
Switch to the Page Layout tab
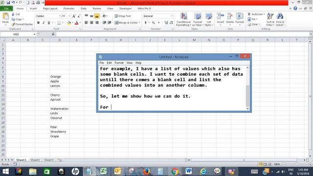pyautogui.click(x=50, y=9)
